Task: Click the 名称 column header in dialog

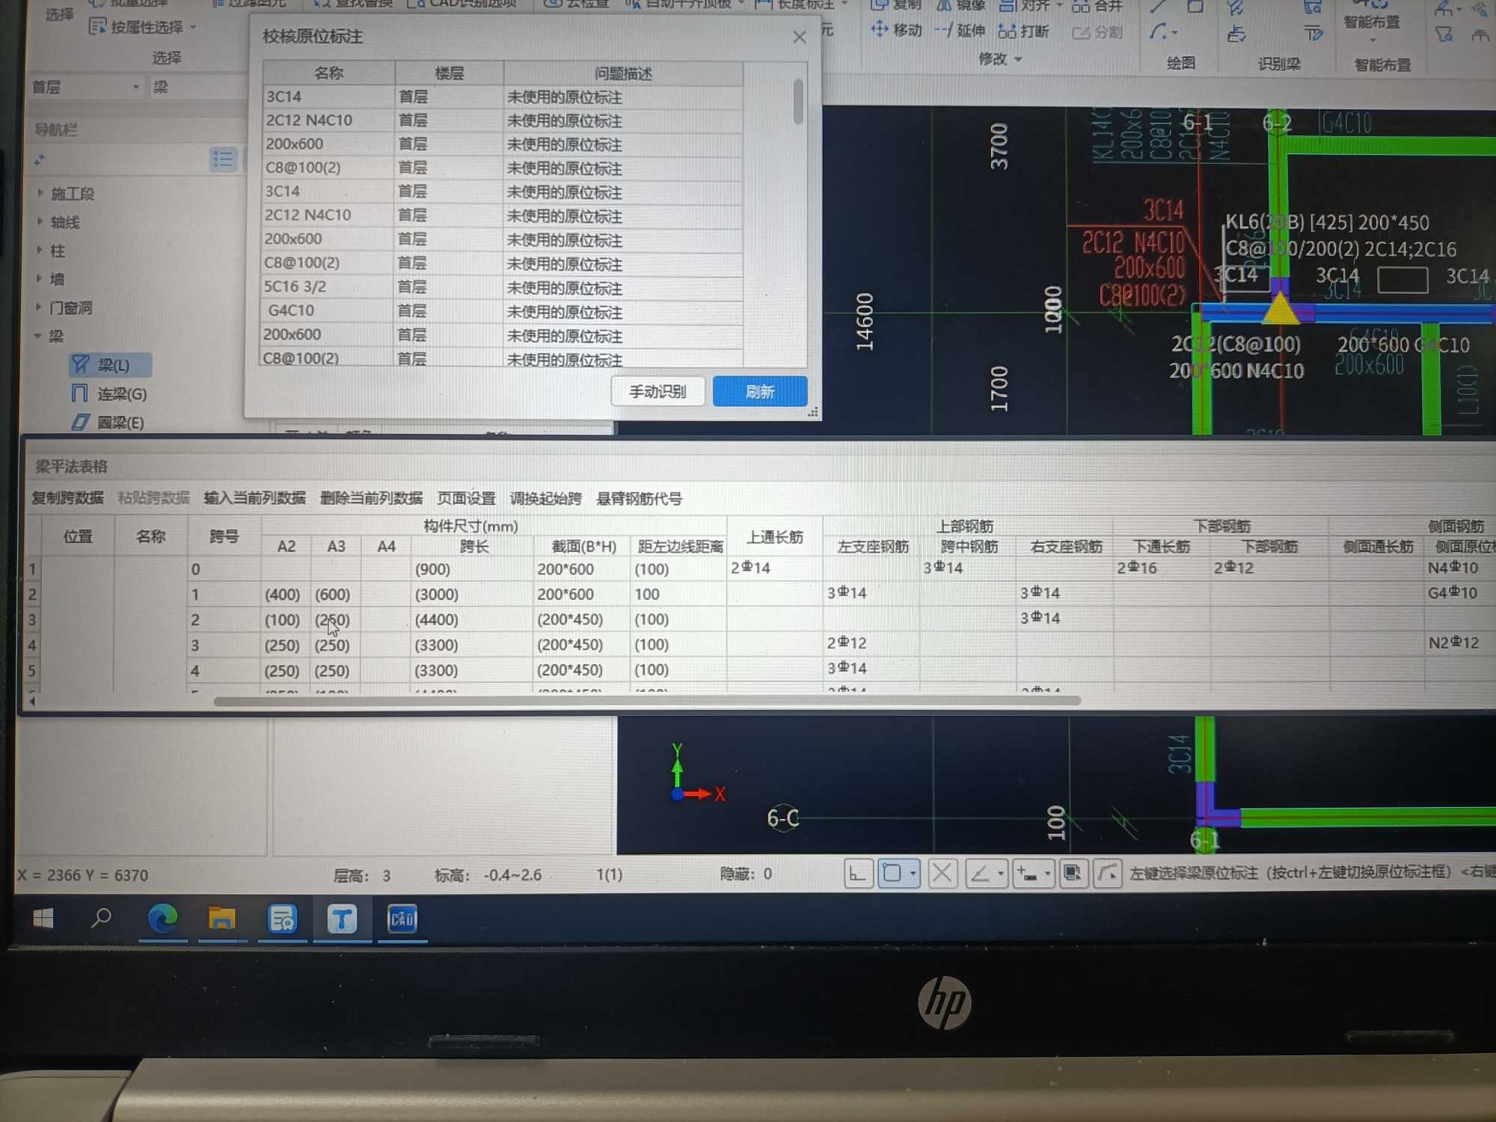Action: point(328,73)
